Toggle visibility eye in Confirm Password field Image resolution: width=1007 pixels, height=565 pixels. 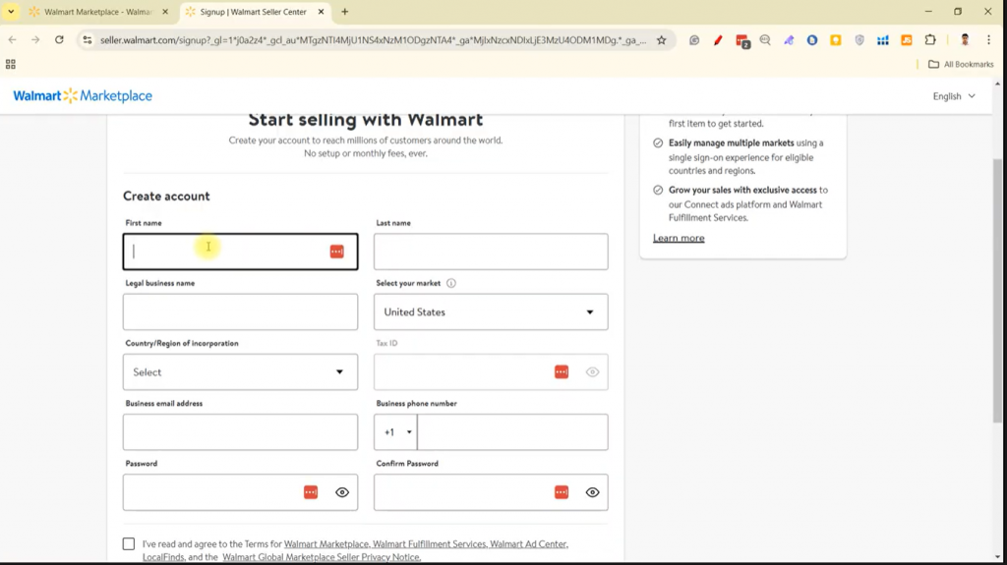[x=592, y=492]
